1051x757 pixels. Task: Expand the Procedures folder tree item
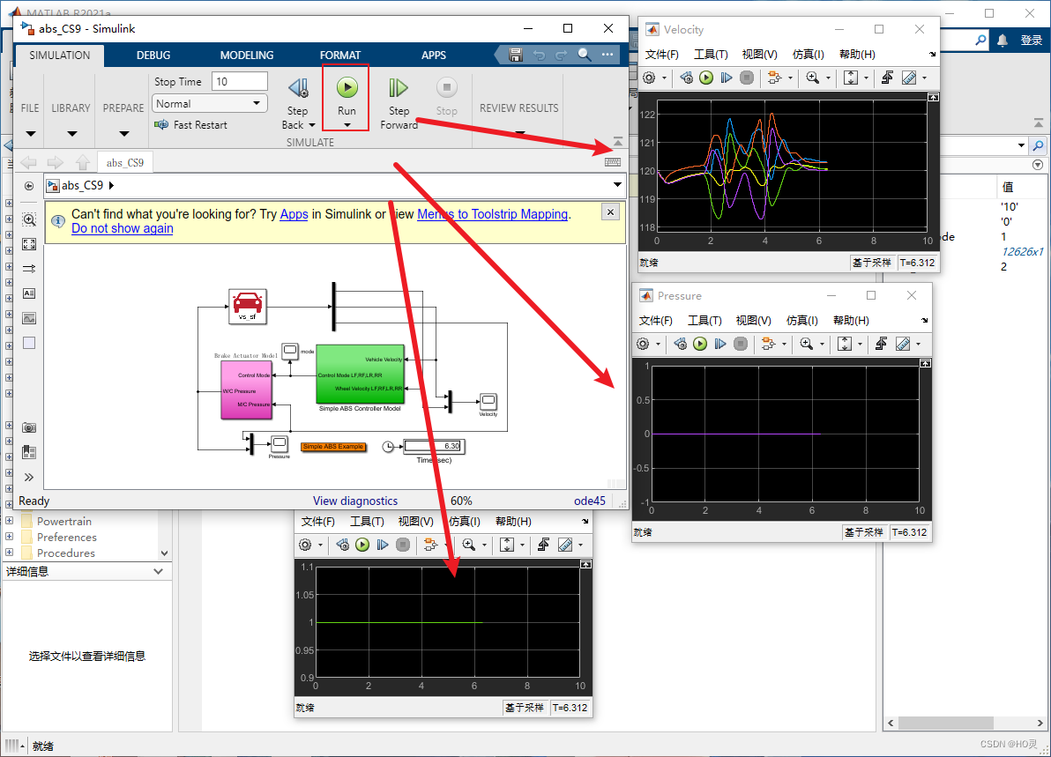[9, 552]
